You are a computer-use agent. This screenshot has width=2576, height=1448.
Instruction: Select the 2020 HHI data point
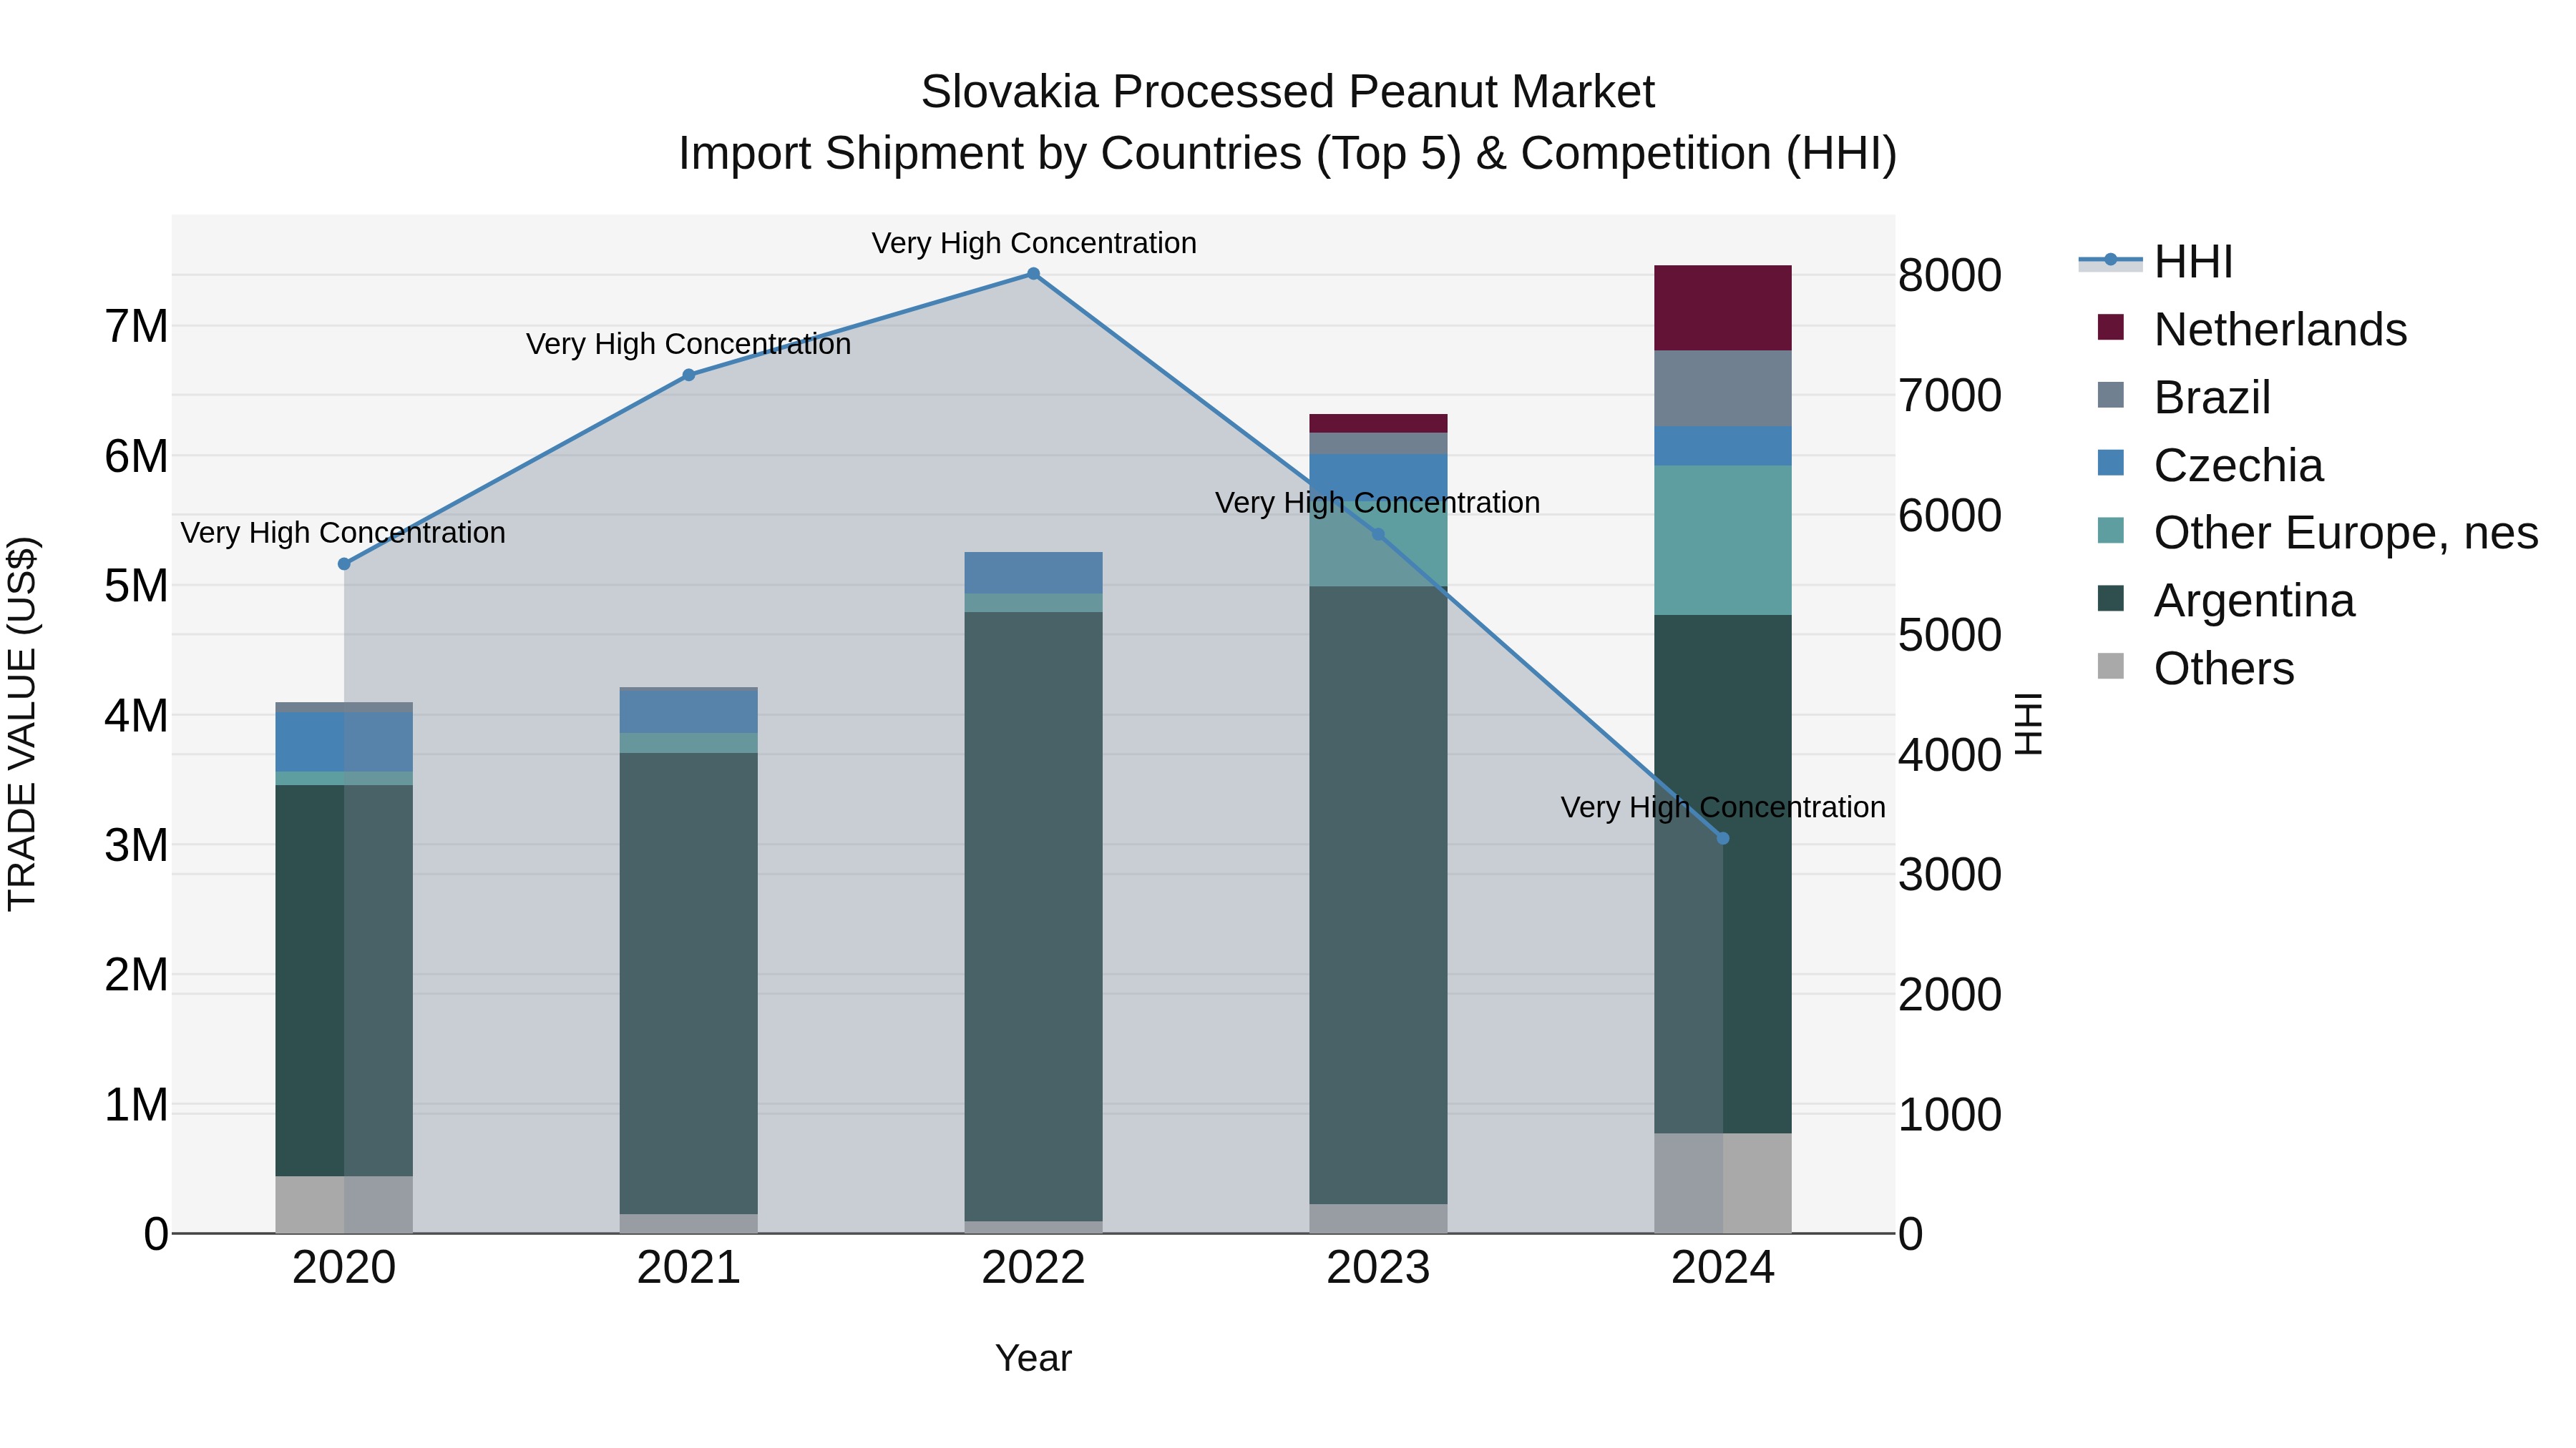[x=344, y=565]
